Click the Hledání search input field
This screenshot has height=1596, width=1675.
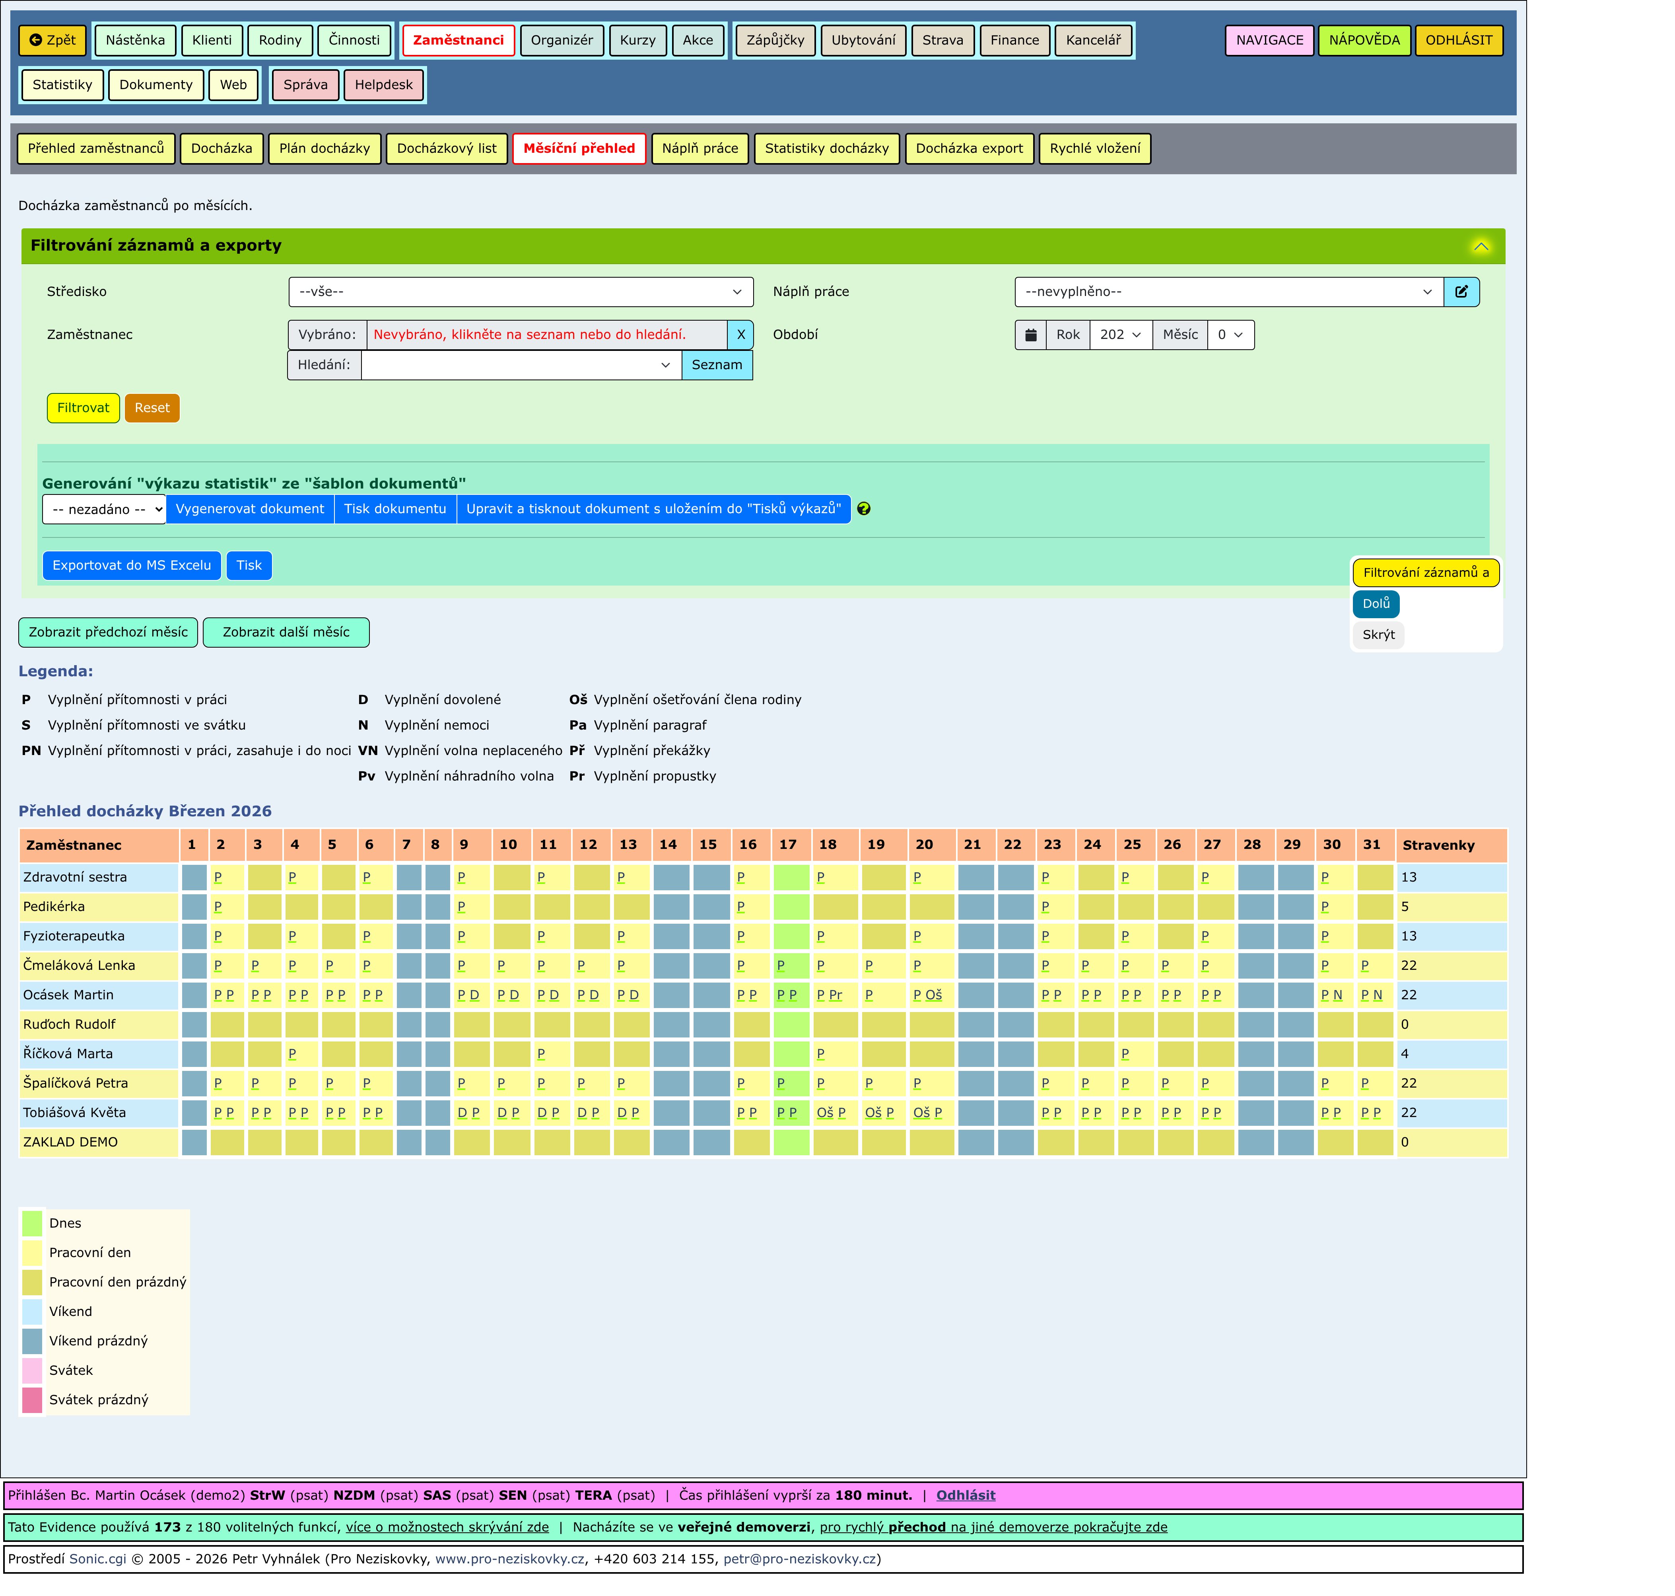coord(510,365)
